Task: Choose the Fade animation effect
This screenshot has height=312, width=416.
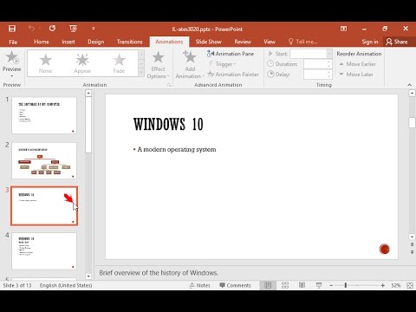Action: coord(119,63)
